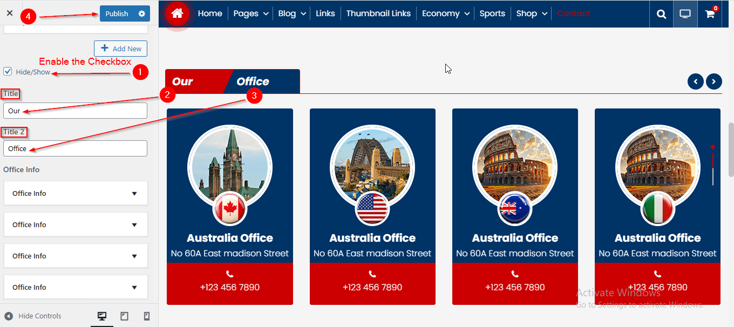734x327 pixels.
Task: Switch to mobile preview device icon
Action: pos(146,316)
